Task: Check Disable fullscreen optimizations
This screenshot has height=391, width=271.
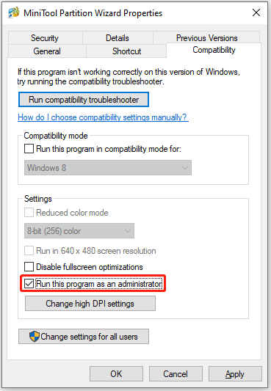Action: pyautogui.click(x=29, y=267)
